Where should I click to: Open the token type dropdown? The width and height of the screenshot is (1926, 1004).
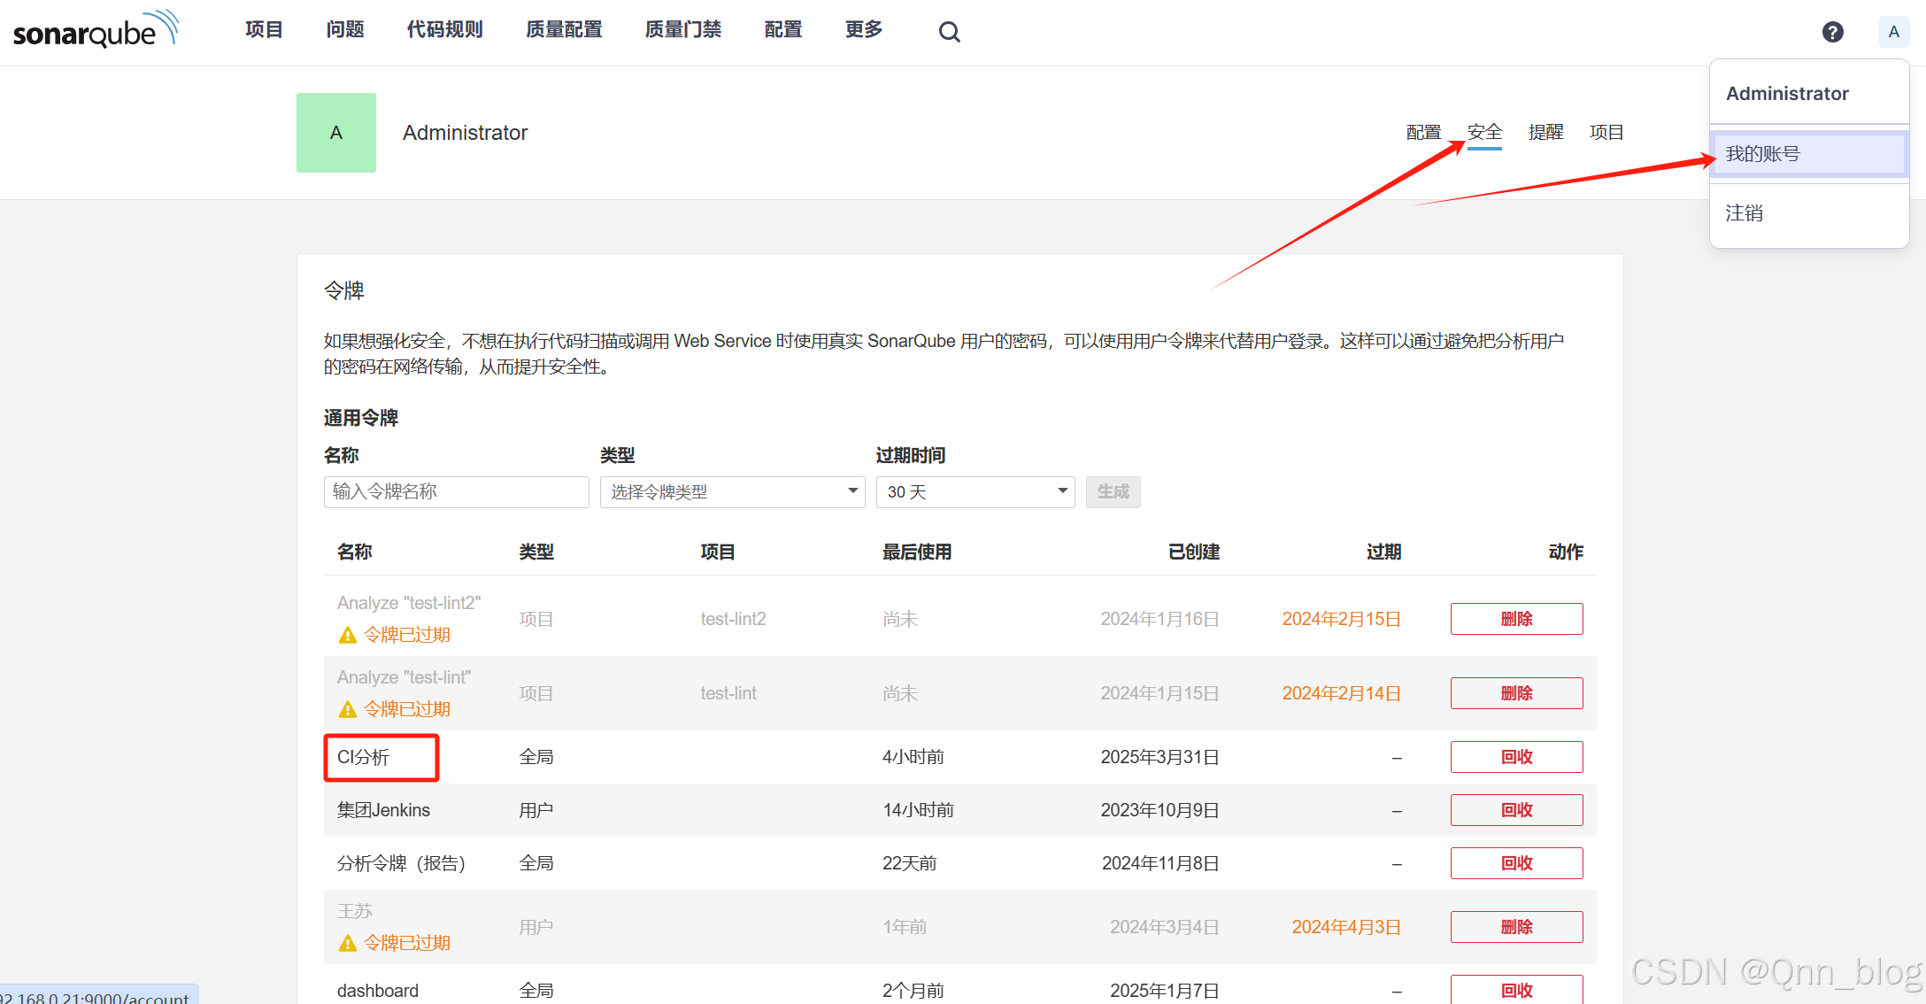coord(732,492)
